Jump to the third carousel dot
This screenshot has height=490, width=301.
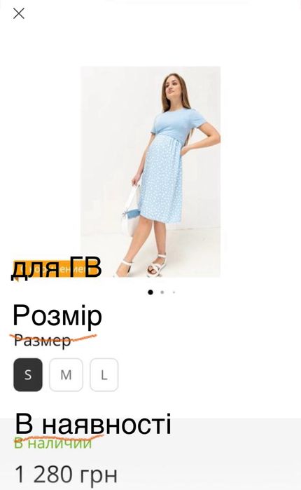pos(174,292)
